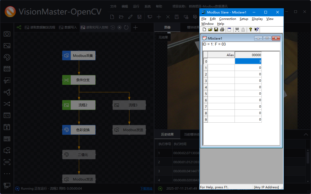
Task: Click the record/run-once circle button in toolbar
Action: pos(119,27)
